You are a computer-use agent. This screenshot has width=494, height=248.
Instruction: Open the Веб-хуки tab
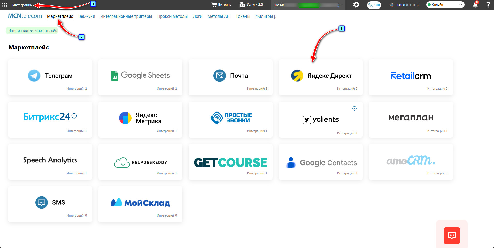click(x=87, y=16)
